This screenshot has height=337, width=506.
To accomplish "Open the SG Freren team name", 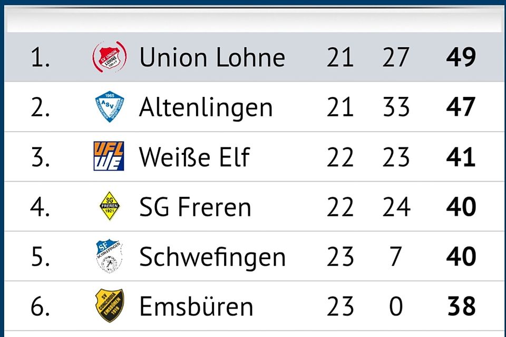I will pos(195,207).
